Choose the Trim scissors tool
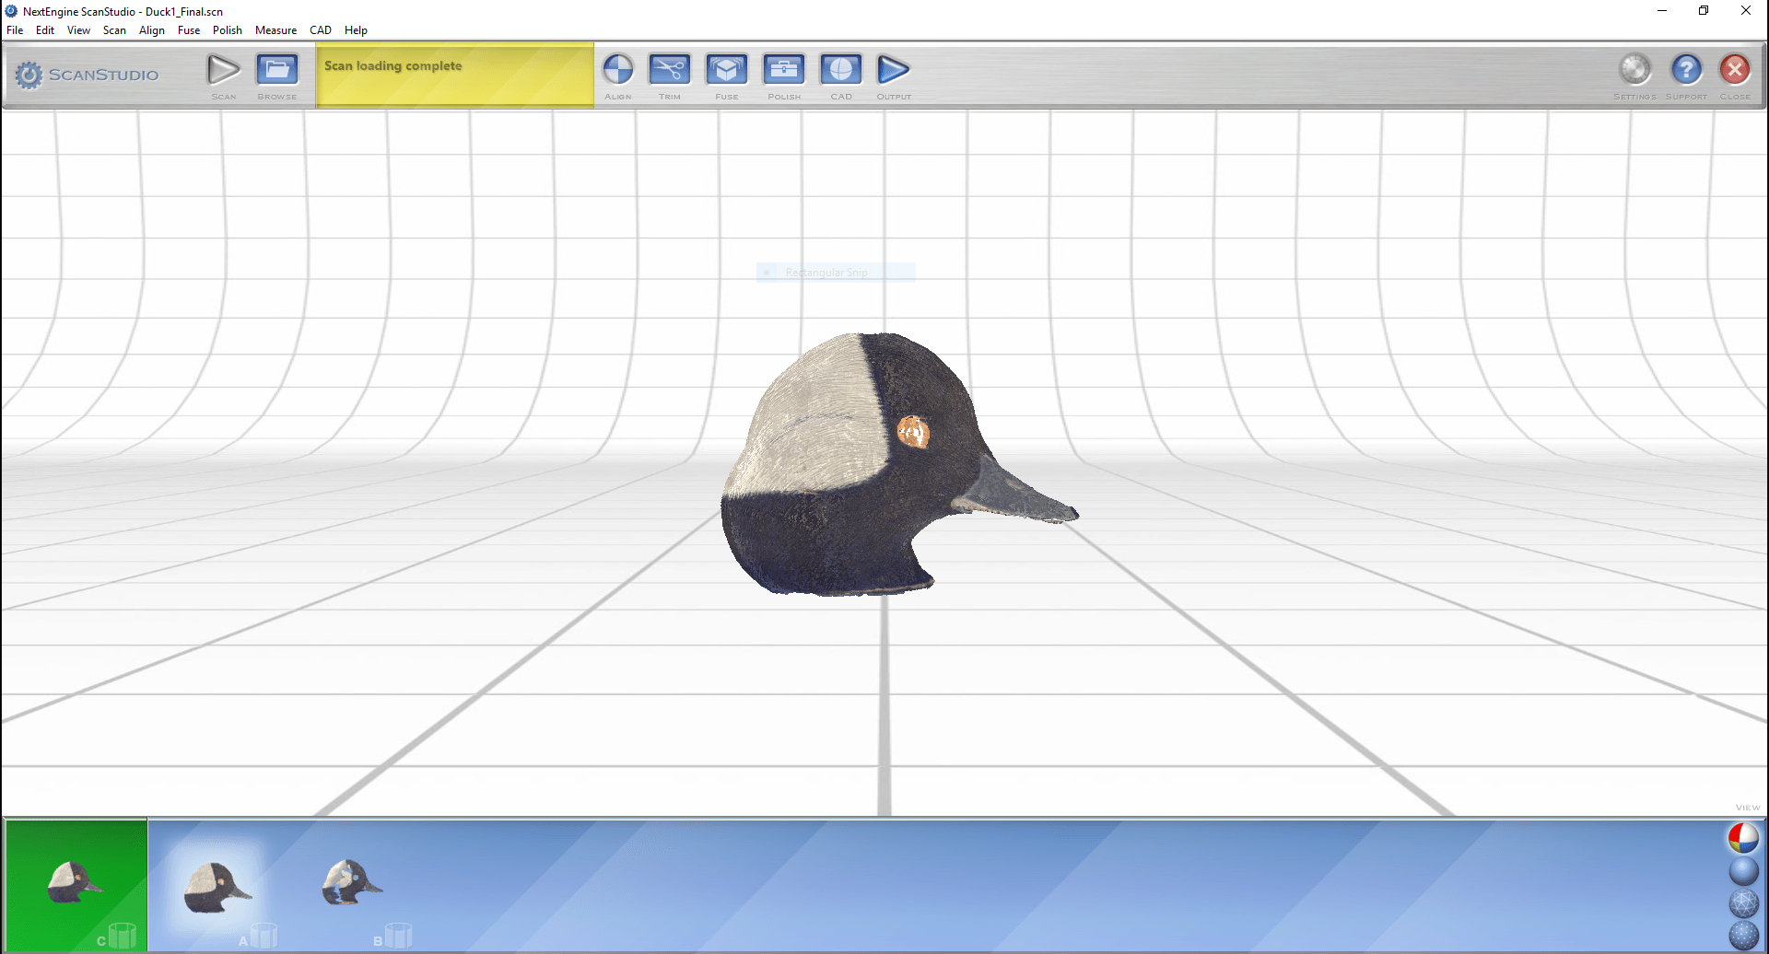The width and height of the screenshot is (1769, 954). click(x=670, y=70)
